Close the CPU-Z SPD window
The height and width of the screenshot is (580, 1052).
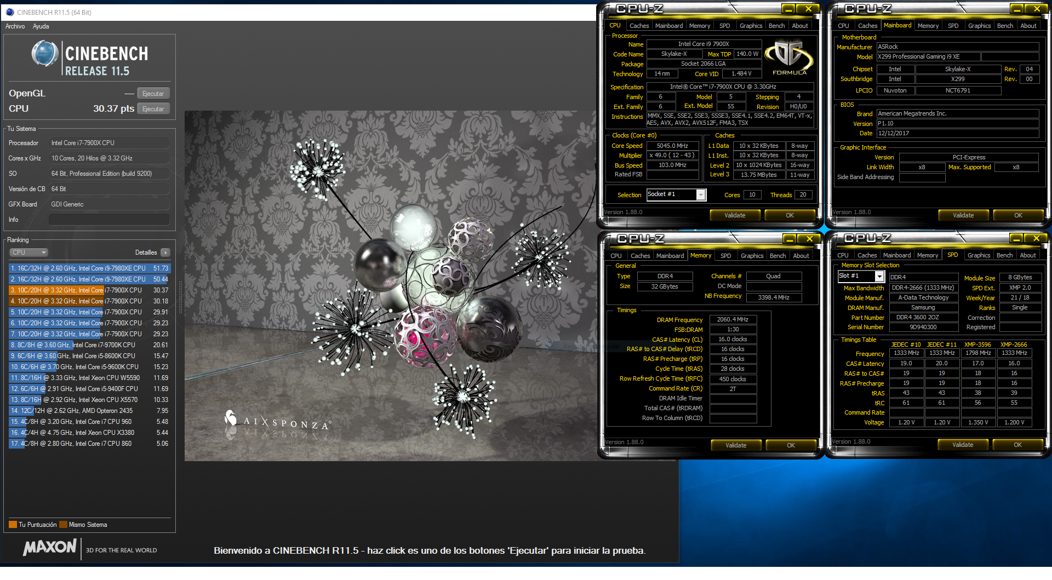pyautogui.click(x=1036, y=238)
